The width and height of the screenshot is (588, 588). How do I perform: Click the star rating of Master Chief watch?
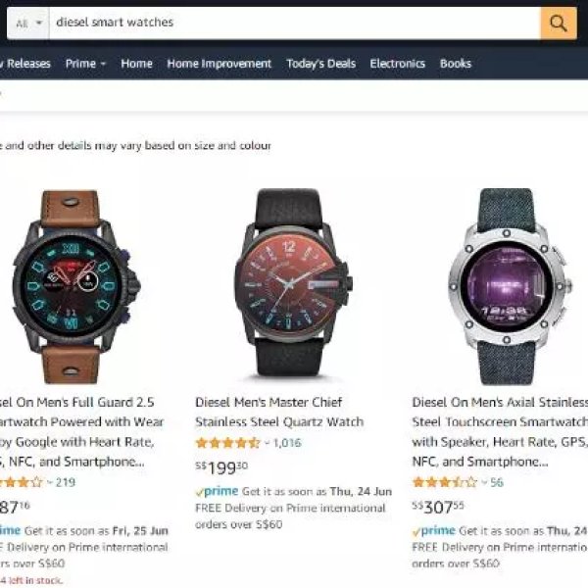(227, 443)
